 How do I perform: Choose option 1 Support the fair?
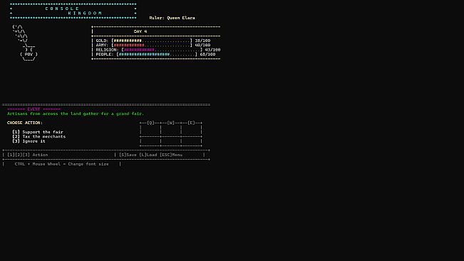[x=38, y=132]
